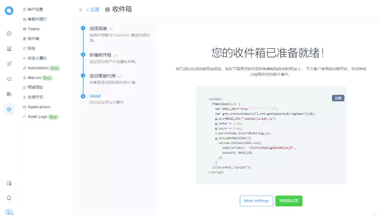Open Conversations icon in left rail
379x215 pixels.
(9, 34)
